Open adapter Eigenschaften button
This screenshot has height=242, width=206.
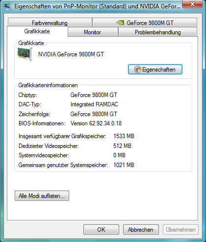pos(155,70)
